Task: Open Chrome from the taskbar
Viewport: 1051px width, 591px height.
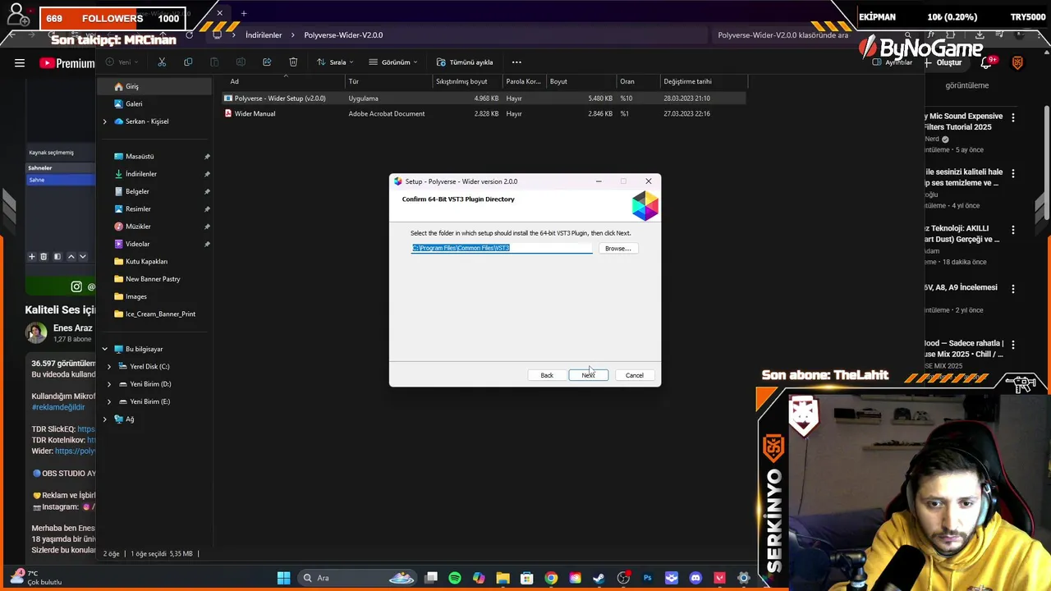Action: point(551,578)
